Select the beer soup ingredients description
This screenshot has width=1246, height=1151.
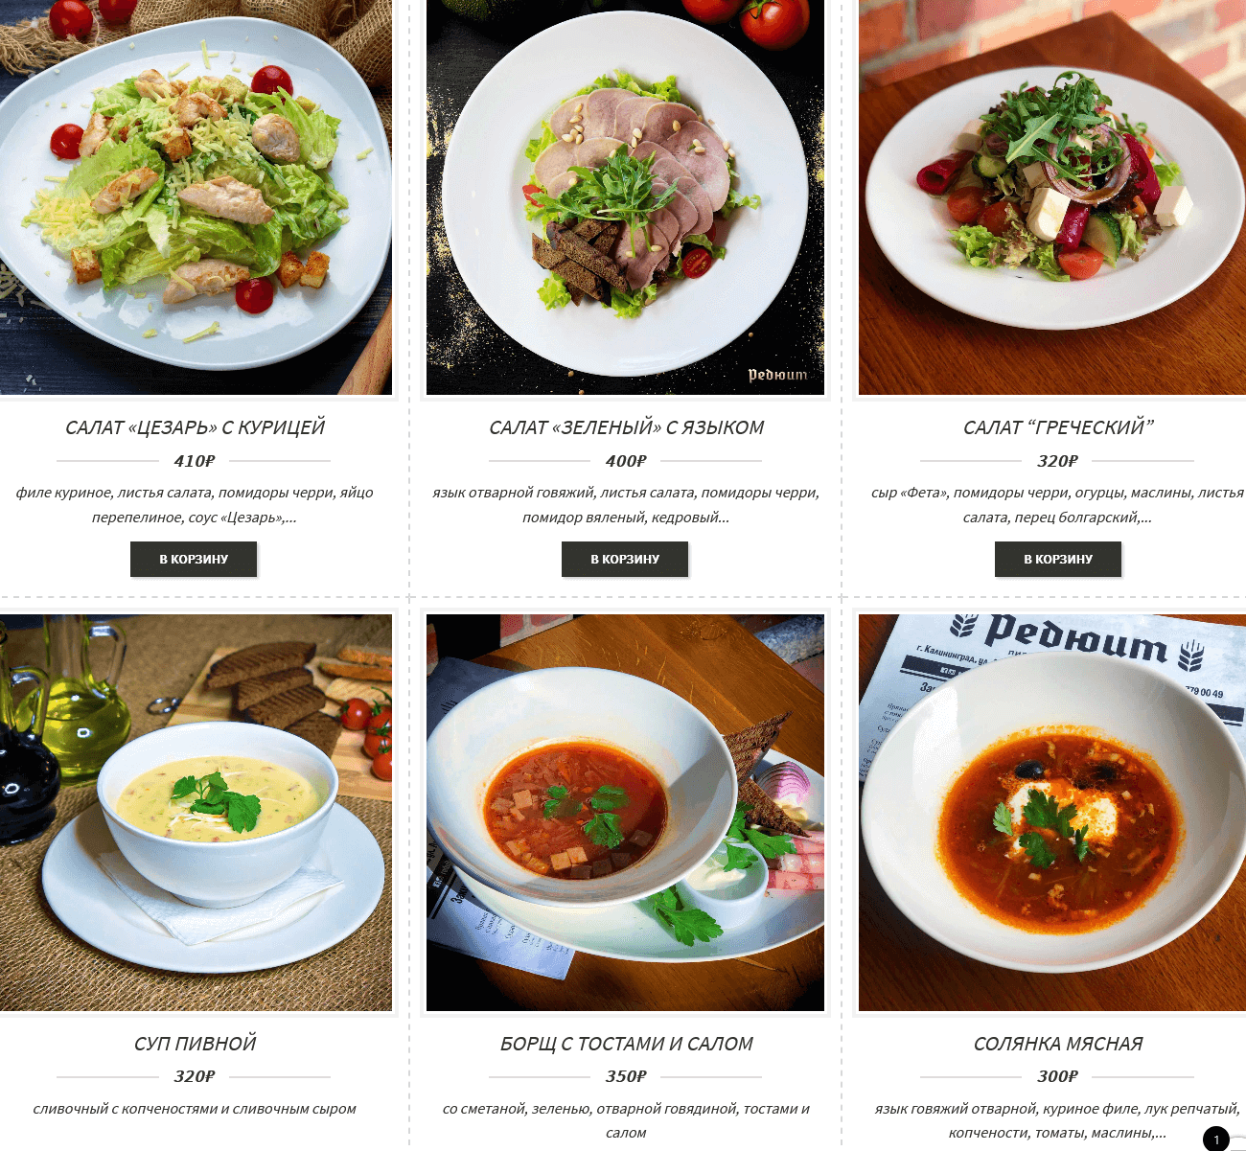tap(195, 1109)
